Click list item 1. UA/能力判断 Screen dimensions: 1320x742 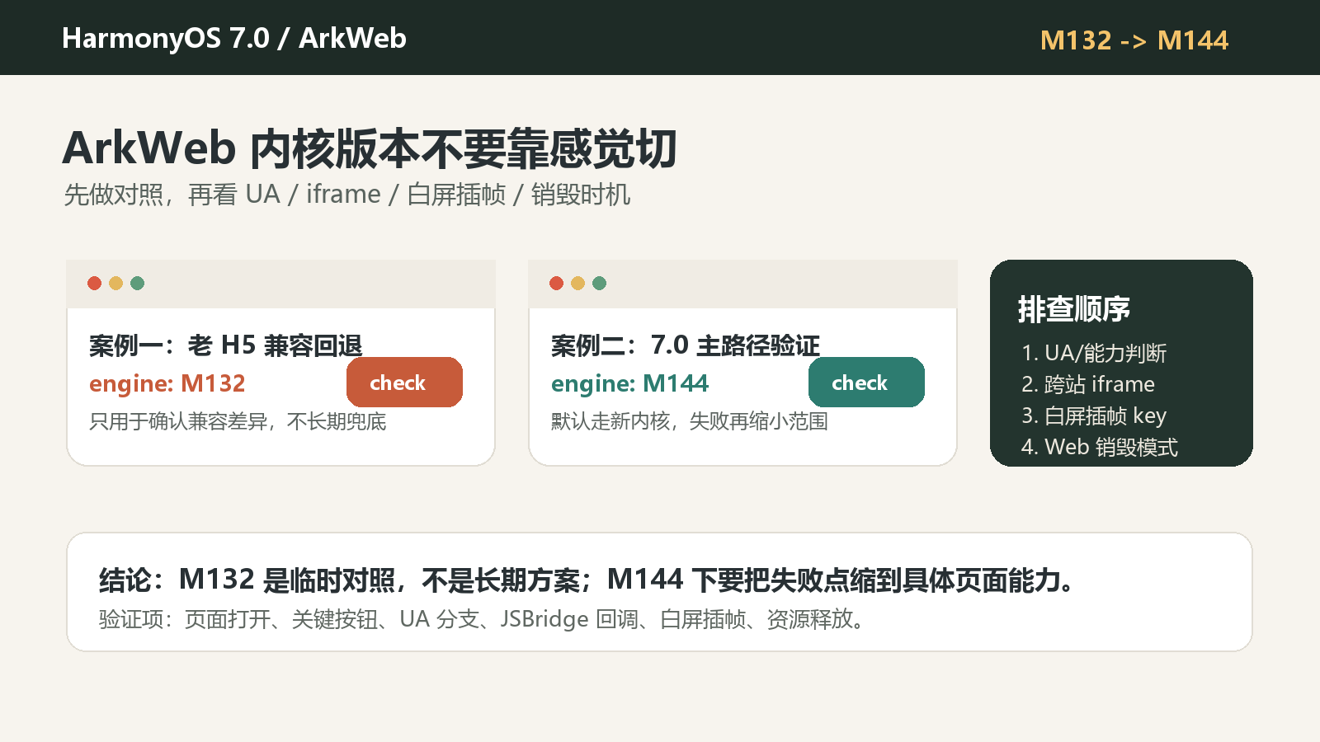[1094, 353]
